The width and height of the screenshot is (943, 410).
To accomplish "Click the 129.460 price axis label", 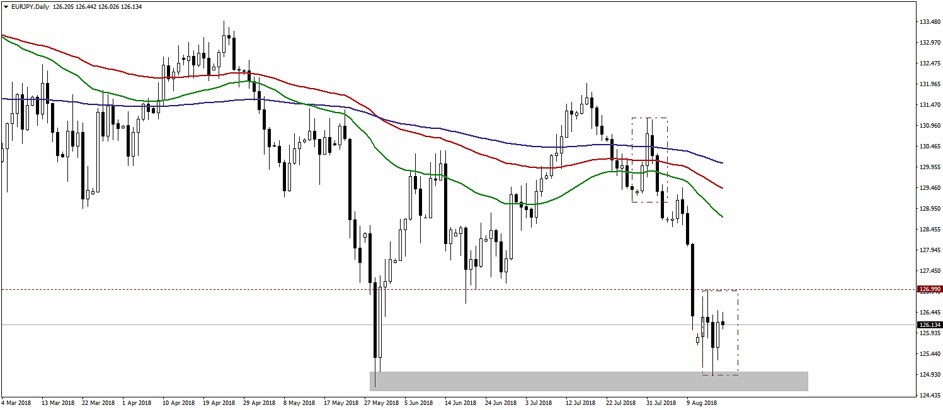I will point(930,188).
